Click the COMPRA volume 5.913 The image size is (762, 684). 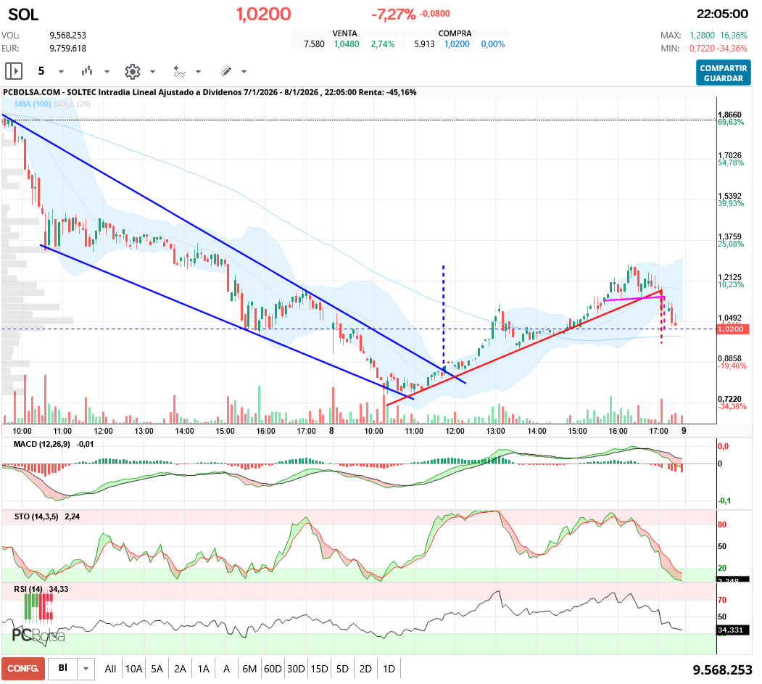[424, 44]
